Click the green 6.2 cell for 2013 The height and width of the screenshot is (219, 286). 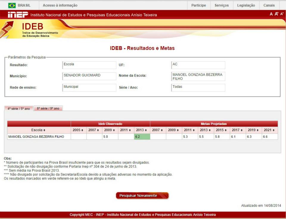pos(142,137)
